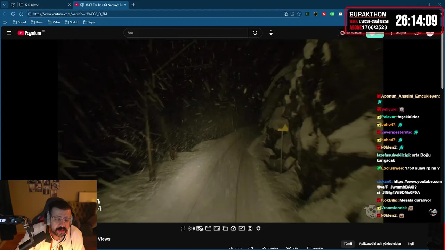The image size is (445, 250).
Task: Go to browser home page icon
Action: point(21,14)
